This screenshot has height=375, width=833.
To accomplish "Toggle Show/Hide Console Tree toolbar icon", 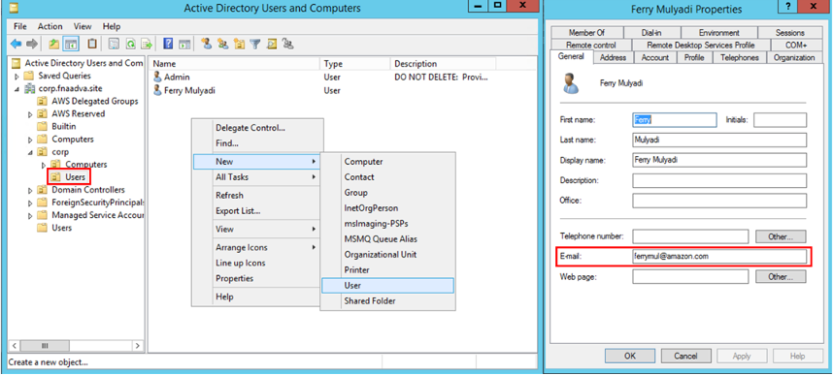I will point(71,44).
